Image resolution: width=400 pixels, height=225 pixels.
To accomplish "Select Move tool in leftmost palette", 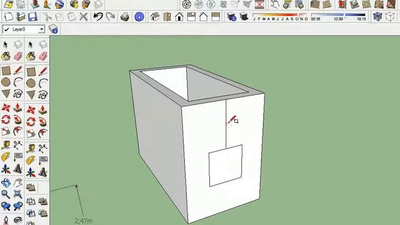I will pos(6,108).
